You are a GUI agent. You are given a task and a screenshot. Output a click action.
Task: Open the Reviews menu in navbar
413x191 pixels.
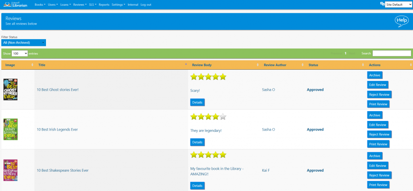(x=80, y=5)
